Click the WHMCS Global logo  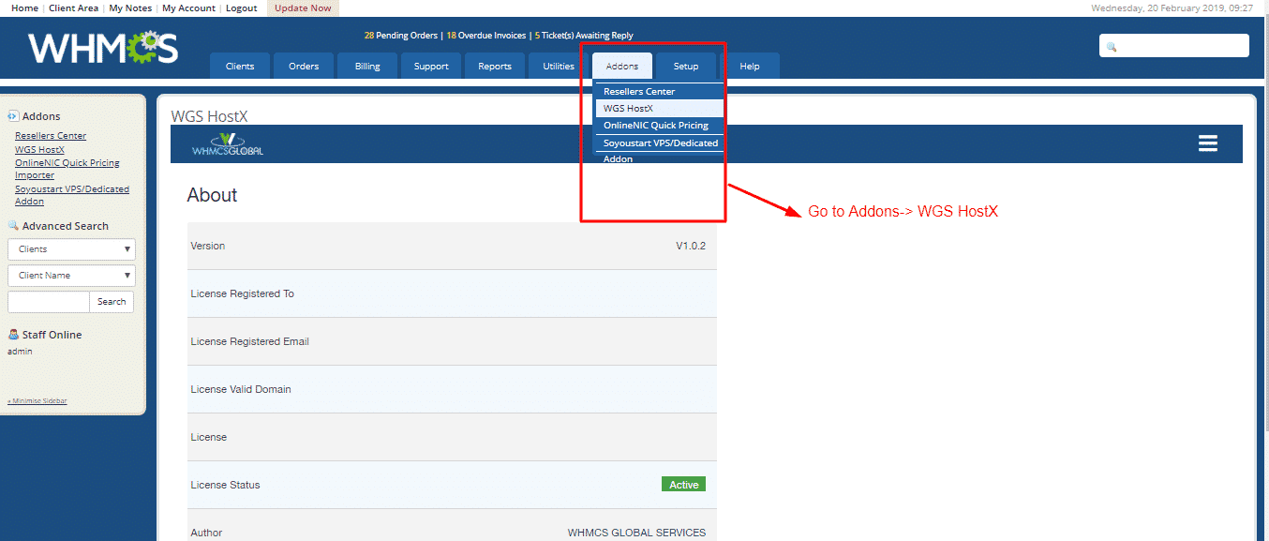[228, 144]
